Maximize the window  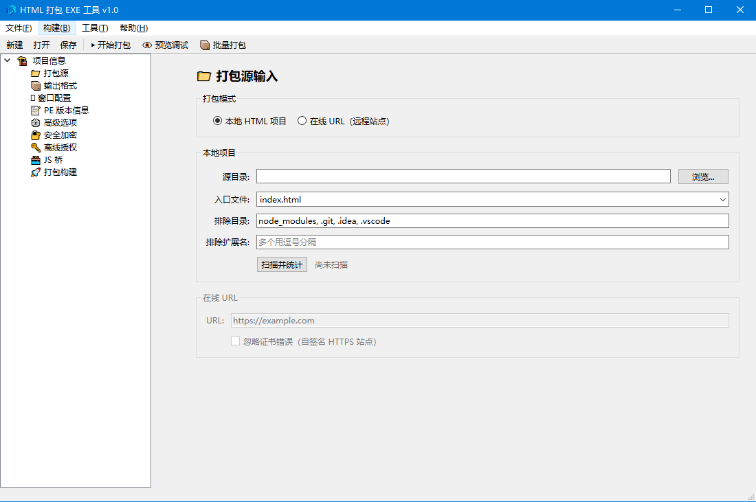tap(709, 10)
